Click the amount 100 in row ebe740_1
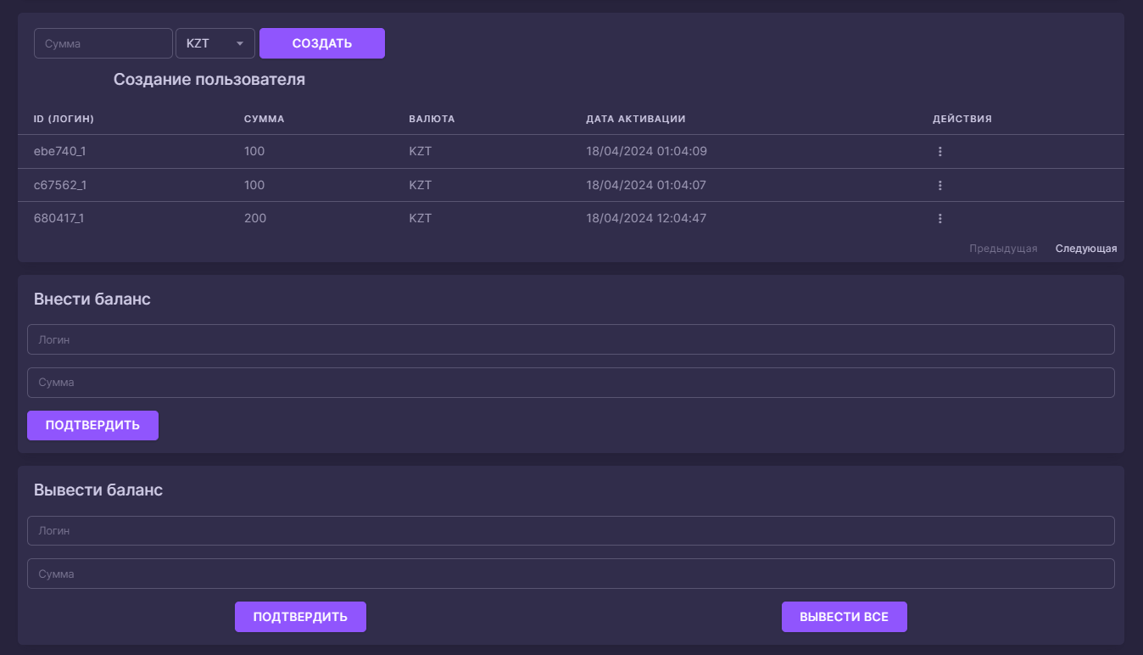The width and height of the screenshot is (1143, 655). coord(254,152)
